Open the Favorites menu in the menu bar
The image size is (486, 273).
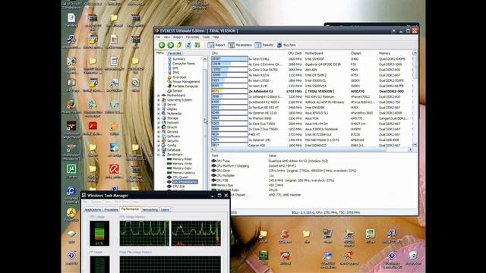point(192,37)
